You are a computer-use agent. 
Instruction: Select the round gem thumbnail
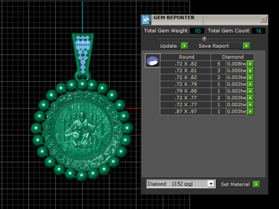click(x=152, y=60)
